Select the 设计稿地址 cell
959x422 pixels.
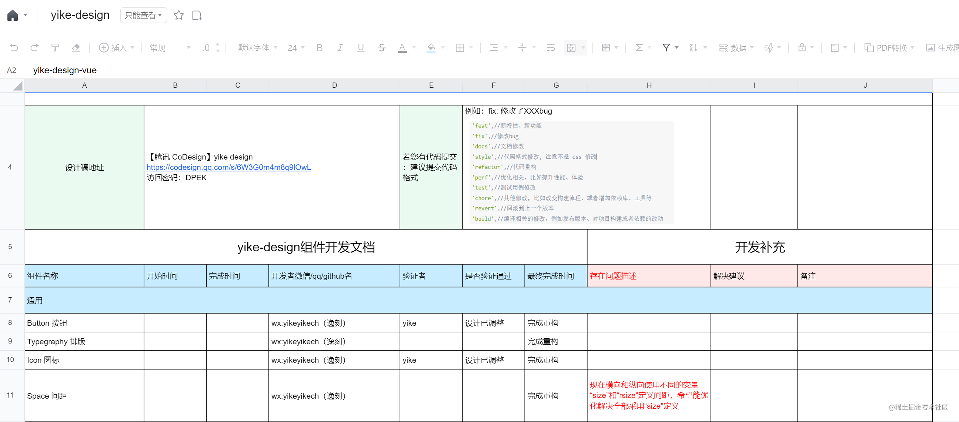click(84, 167)
